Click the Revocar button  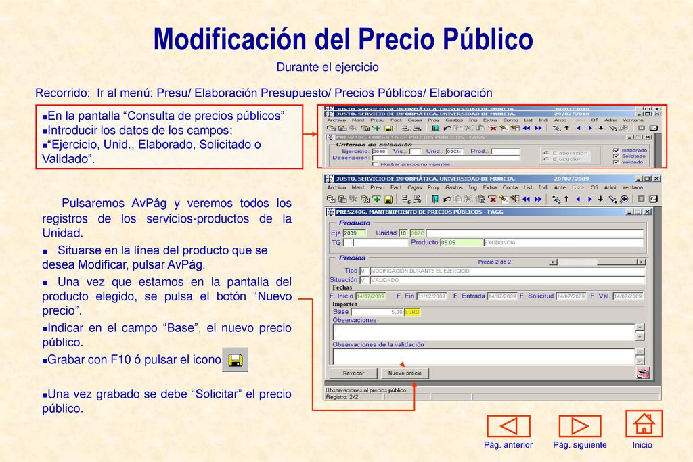tap(353, 373)
